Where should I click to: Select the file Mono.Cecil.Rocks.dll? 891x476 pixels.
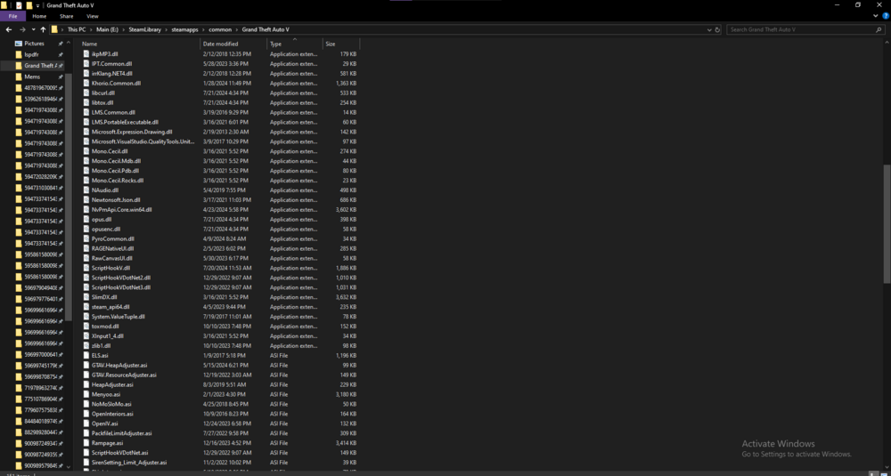pos(118,181)
